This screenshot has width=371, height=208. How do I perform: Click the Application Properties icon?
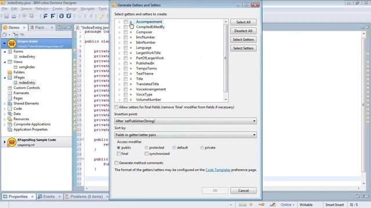tap(10, 129)
